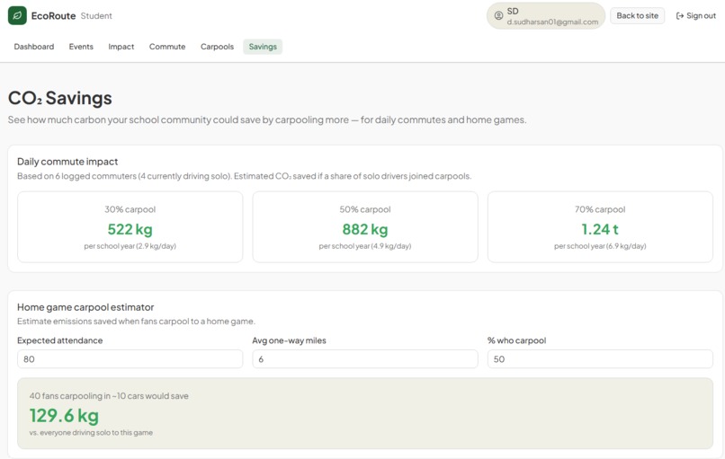Click the 50% carpool card
The image size is (725, 459).
pos(365,226)
